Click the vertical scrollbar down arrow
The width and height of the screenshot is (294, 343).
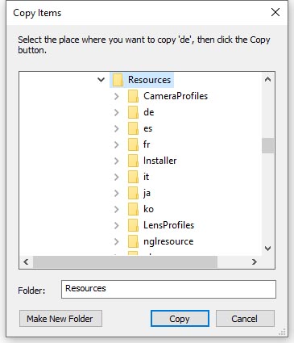pos(267,248)
